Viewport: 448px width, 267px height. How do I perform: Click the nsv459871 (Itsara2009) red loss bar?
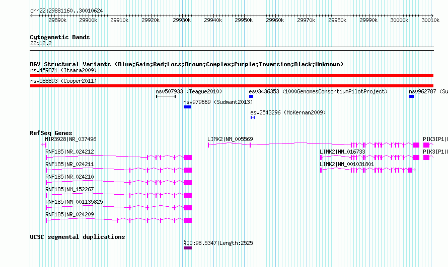232,75
